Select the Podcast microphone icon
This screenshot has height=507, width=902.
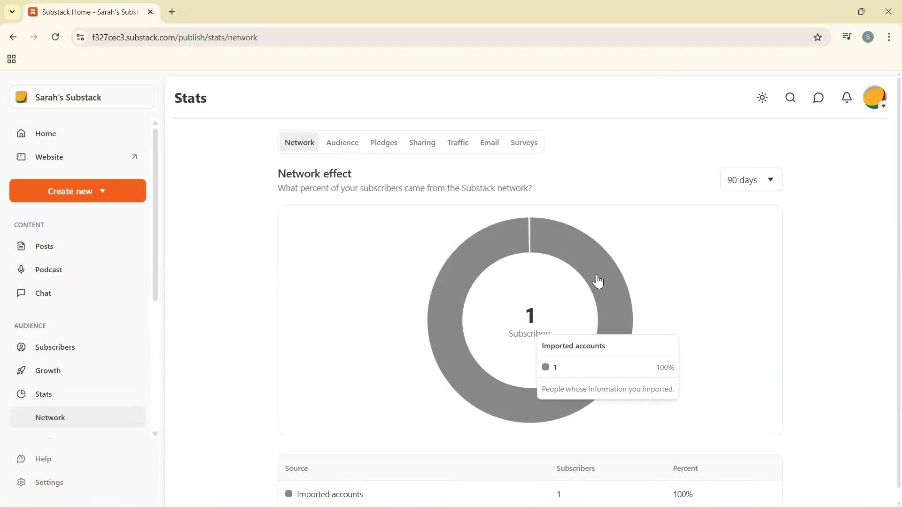pyautogui.click(x=21, y=269)
